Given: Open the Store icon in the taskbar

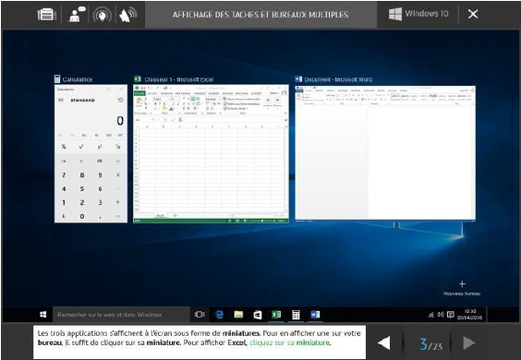Looking at the screenshot, I should [x=258, y=315].
